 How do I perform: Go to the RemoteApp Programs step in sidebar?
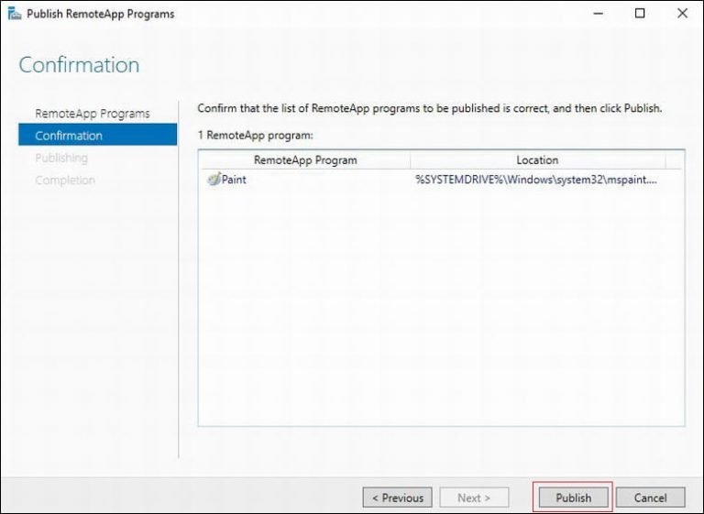pyautogui.click(x=92, y=114)
